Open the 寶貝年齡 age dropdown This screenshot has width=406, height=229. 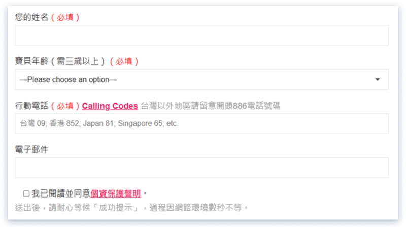(x=201, y=80)
